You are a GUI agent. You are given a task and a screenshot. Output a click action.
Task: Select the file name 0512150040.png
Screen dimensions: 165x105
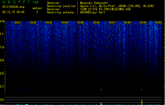tap(13, 7)
